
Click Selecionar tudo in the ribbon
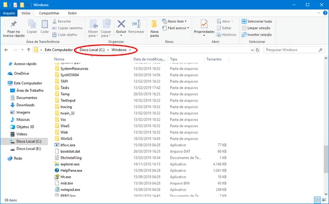pos(256,22)
